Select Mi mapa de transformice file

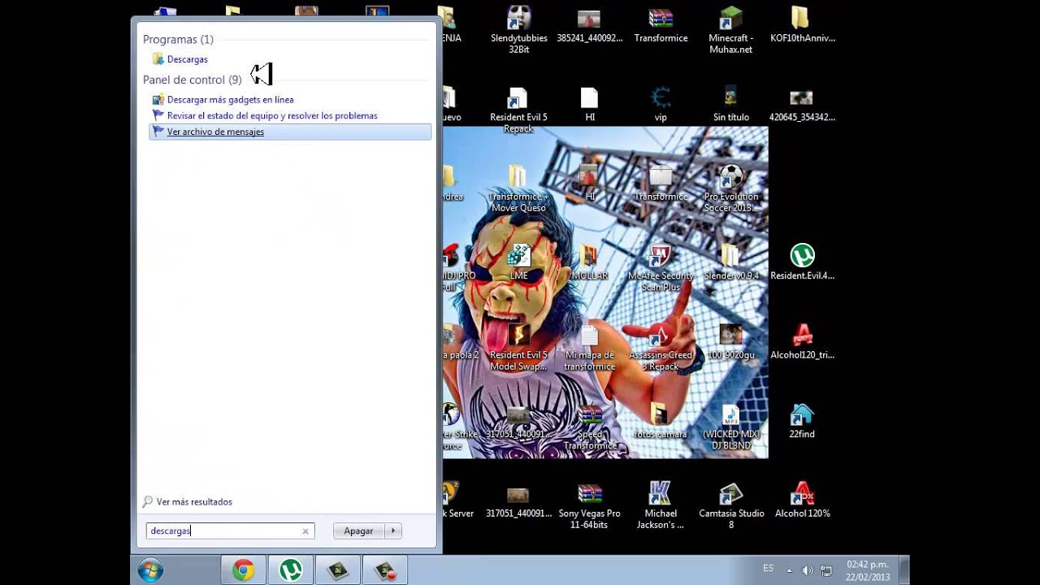coord(590,347)
